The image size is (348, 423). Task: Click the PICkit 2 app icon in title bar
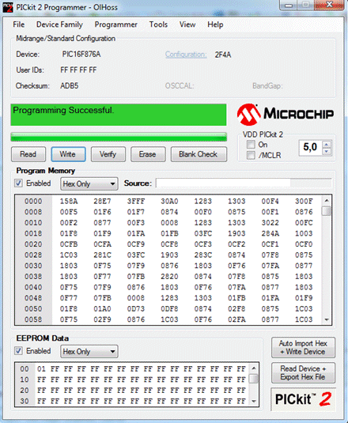point(8,7)
